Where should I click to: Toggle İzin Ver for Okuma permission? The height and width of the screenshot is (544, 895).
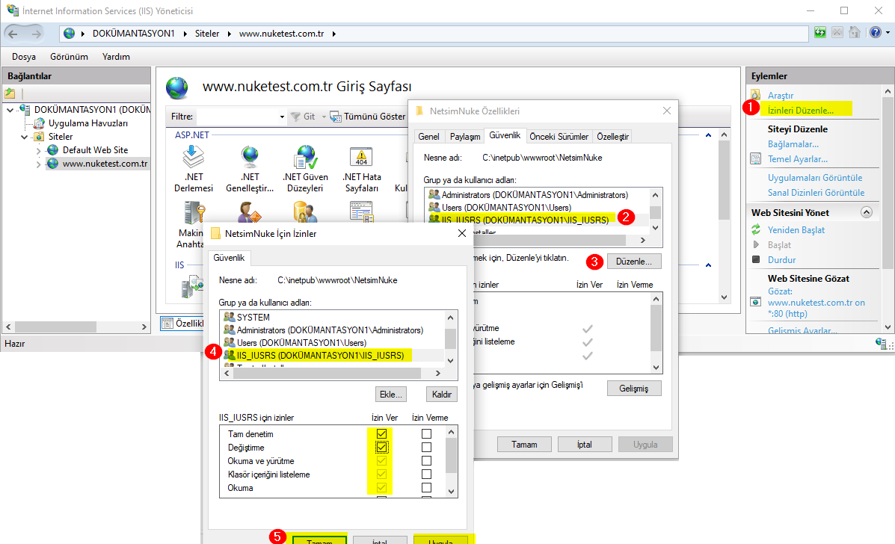click(381, 487)
